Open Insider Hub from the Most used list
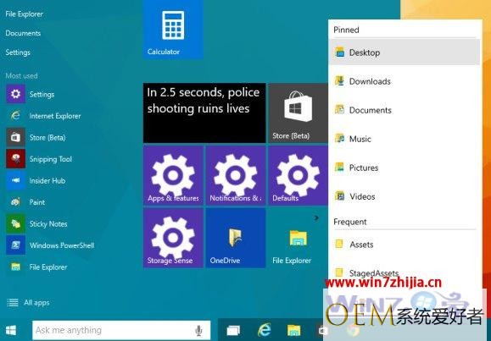The height and width of the screenshot is (341, 491). [47, 181]
